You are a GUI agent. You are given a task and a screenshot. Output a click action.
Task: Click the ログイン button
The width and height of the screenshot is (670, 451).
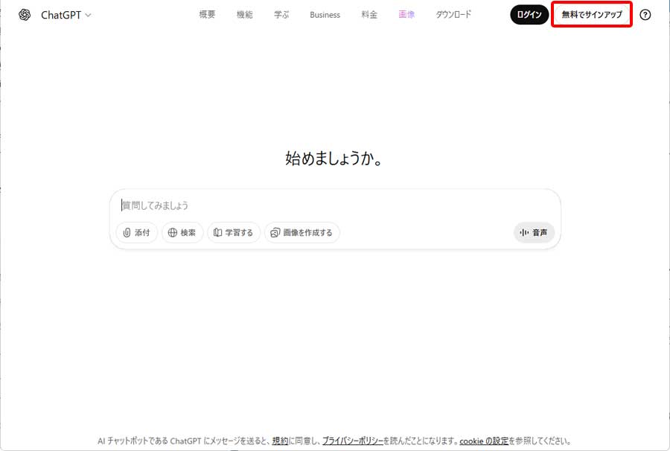point(529,14)
